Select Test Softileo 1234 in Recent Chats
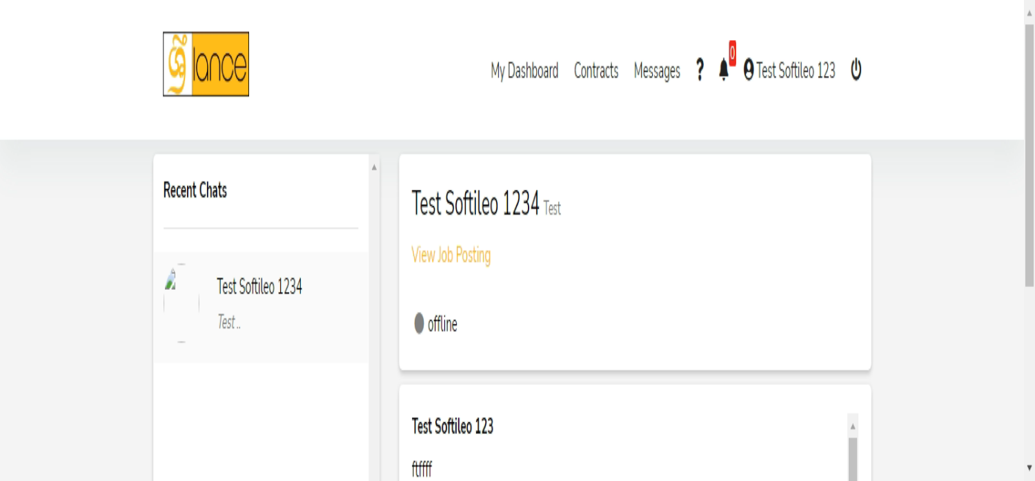The width and height of the screenshot is (1035, 481). click(259, 287)
